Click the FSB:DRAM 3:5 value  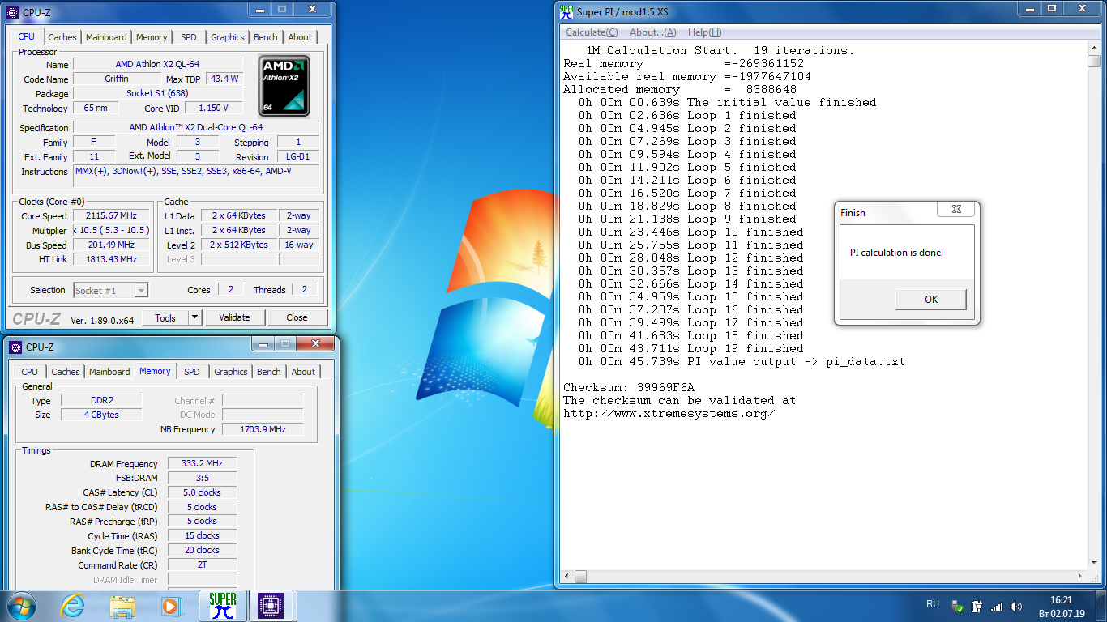coord(203,478)
